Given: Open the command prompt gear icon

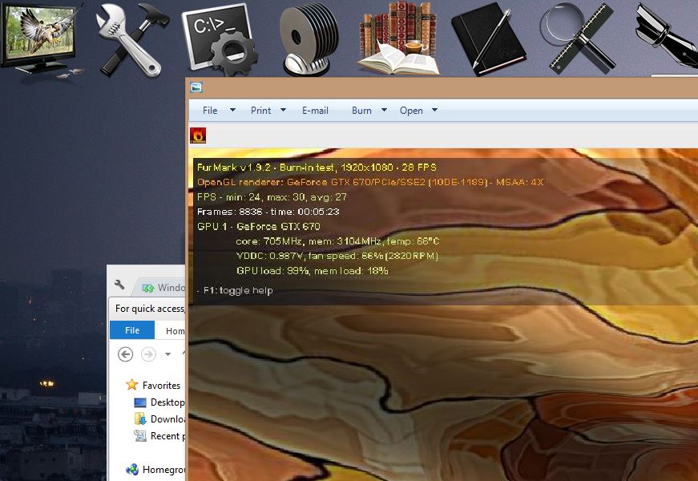Looking at the screenshot, I should pos(220,39).
